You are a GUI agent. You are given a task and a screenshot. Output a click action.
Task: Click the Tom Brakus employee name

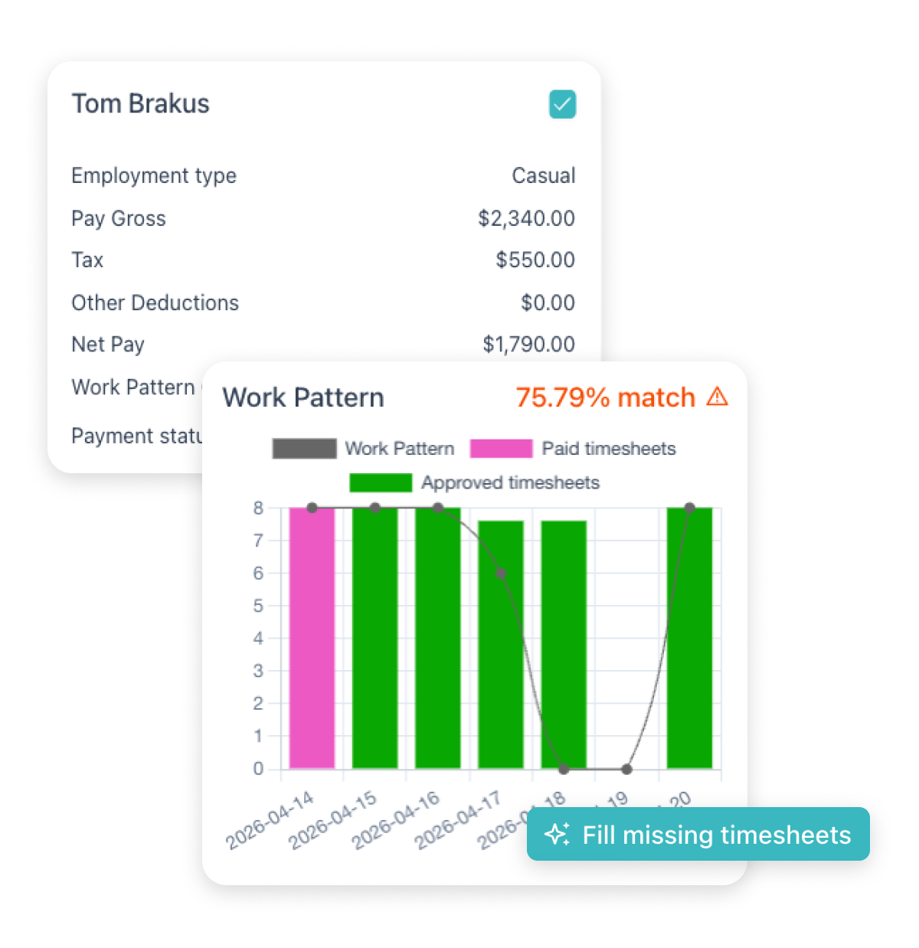(140, 103)
